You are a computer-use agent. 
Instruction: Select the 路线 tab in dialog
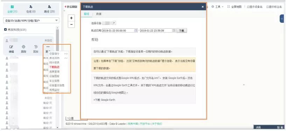86,14
